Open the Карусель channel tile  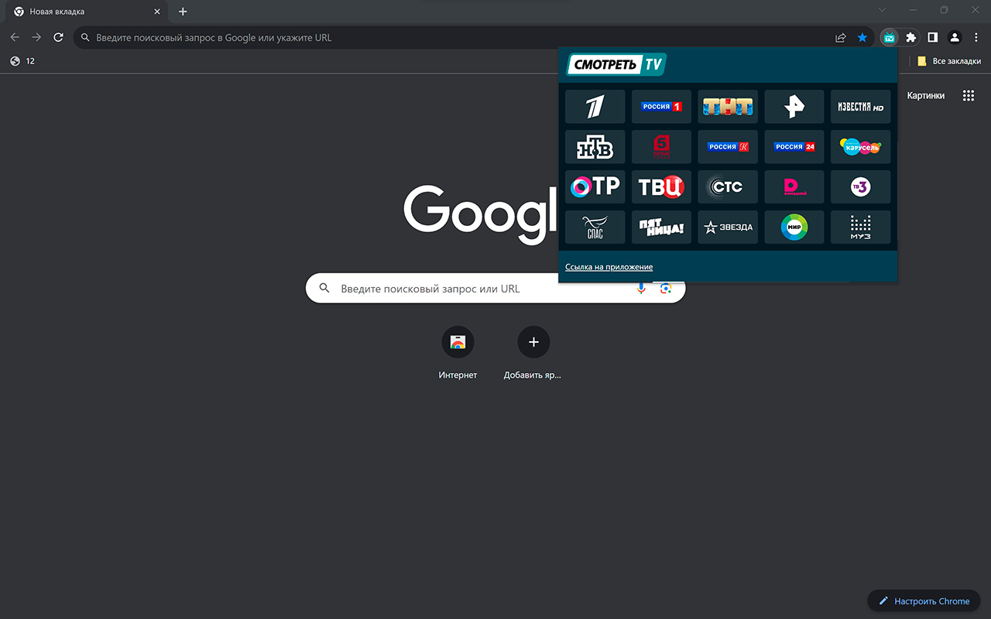(861, 147)
